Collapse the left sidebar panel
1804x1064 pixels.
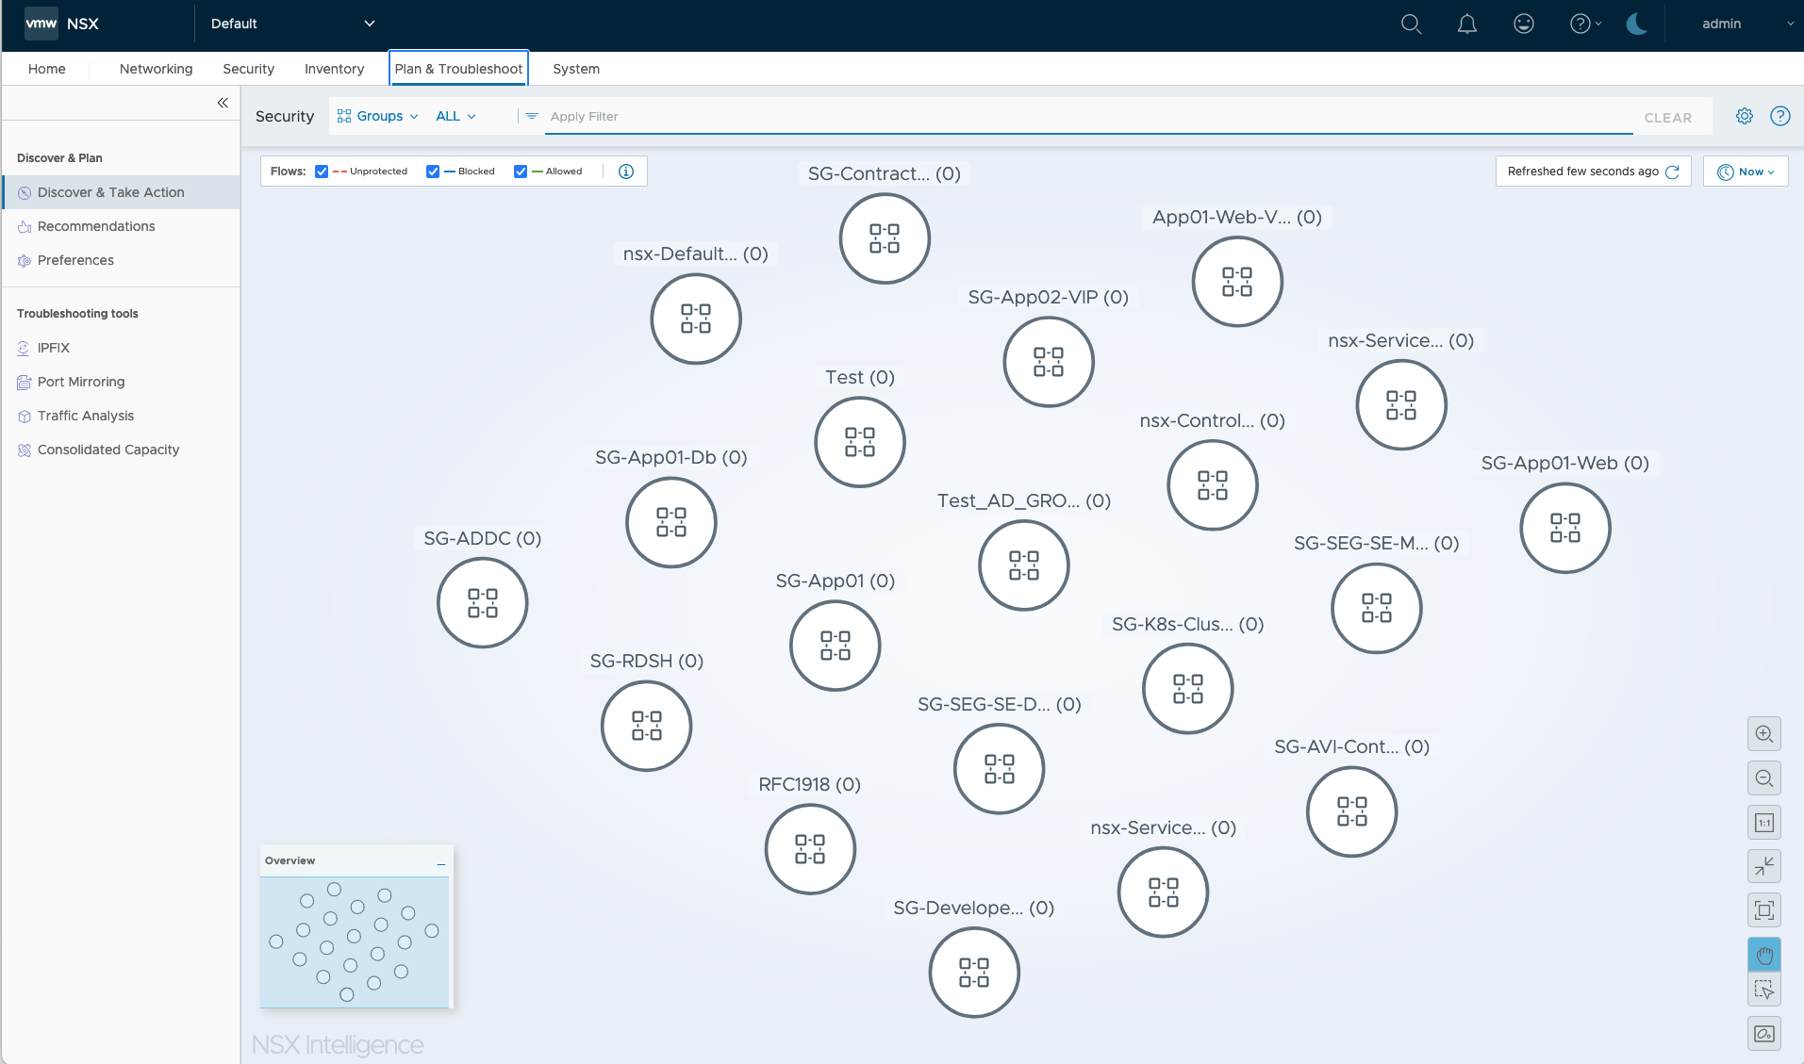coord(223,103)
